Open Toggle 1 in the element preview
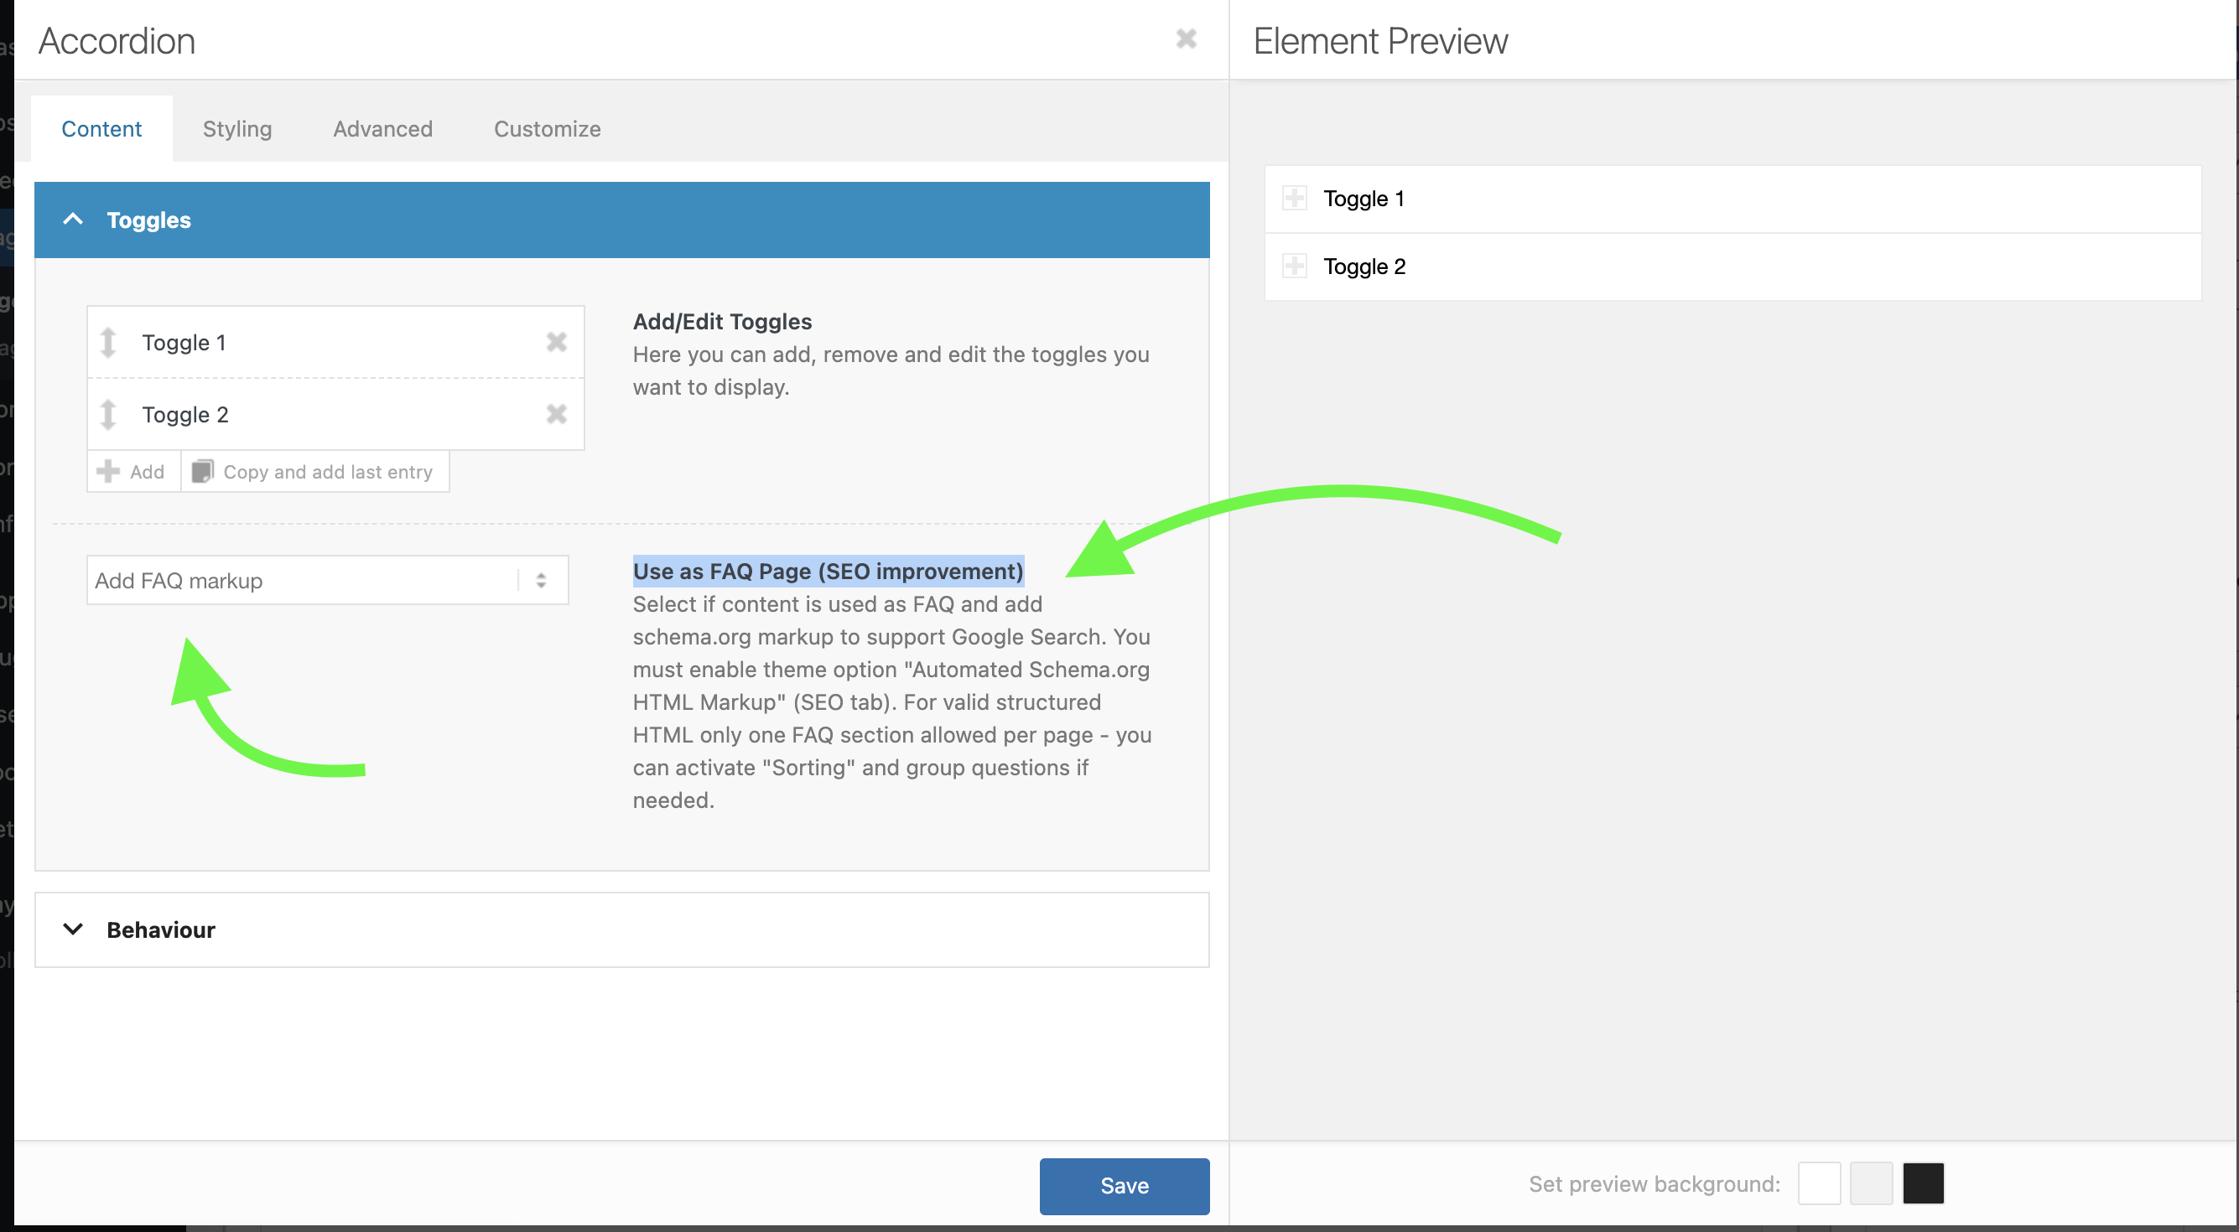Screen dimensions: 2239x1232 point(1364,199)
